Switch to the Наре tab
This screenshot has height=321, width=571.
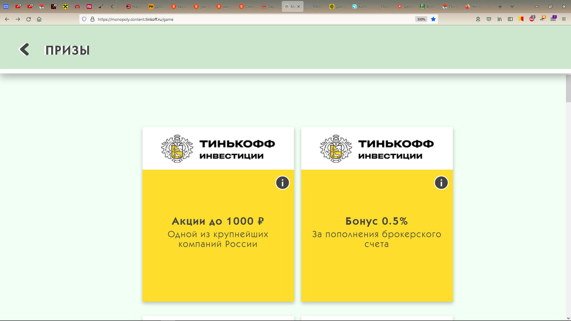click(x=134, y=7)
